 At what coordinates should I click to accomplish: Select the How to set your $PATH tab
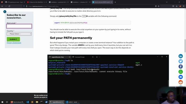[x=102, y=2]
